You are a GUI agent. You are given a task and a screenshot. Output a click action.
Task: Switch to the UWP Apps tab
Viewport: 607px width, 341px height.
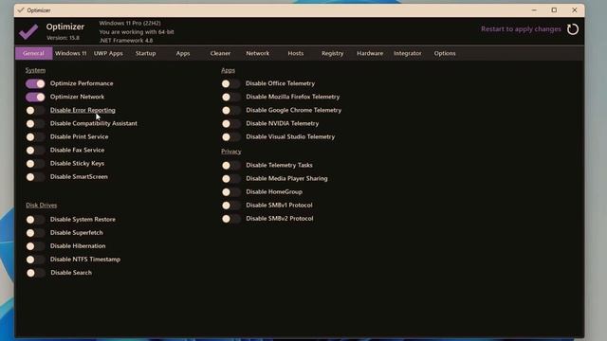click(x=108, y=53)
